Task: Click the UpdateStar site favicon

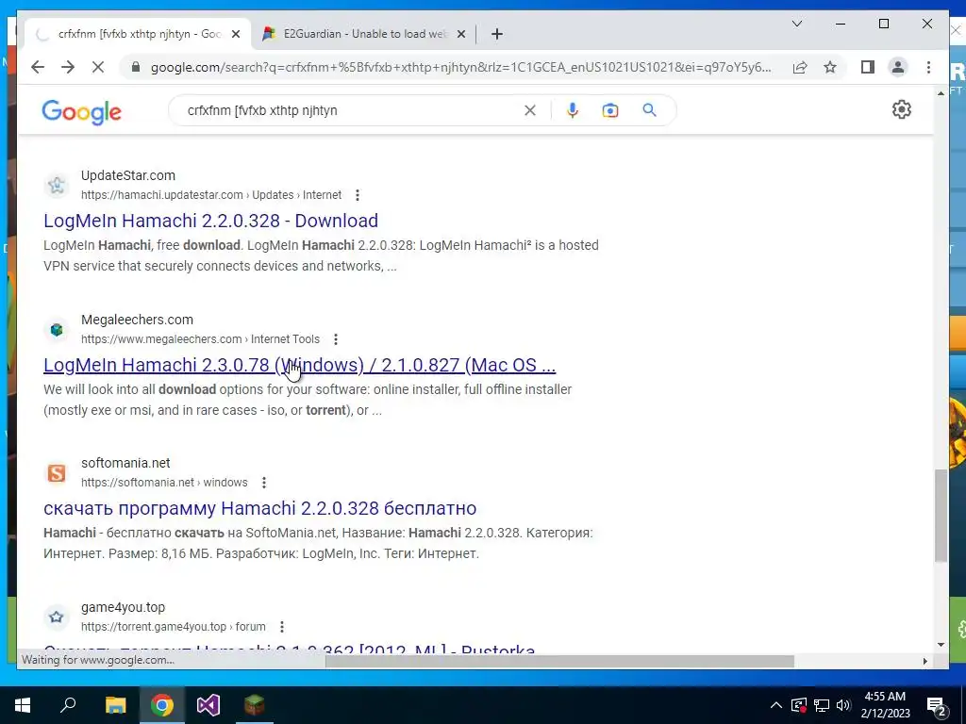Action: (x=56, y=185)
